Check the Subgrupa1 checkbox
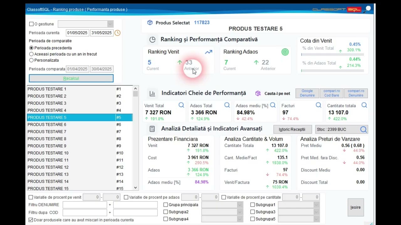This screenshot has height=225, width=401. click(x=253, y=205)
